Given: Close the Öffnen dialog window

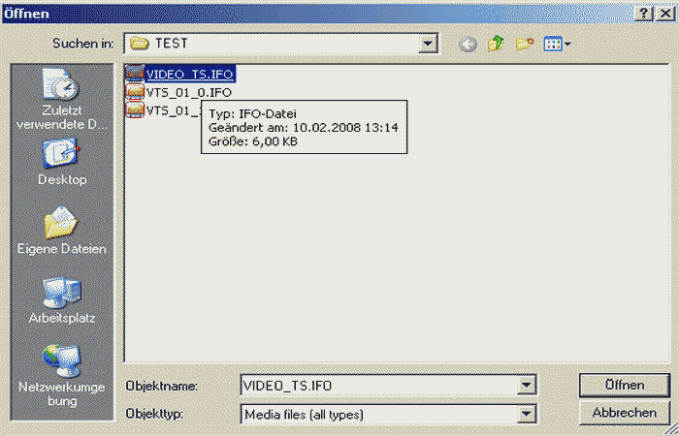Looking at the screenshot, I should tap(663, 13).
